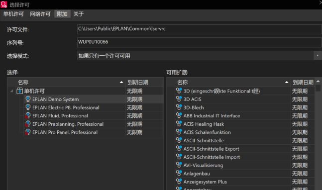Click the AVI-Visualisierung extension icon
This screenshot has height=190, width=322.
coord(179,165)
